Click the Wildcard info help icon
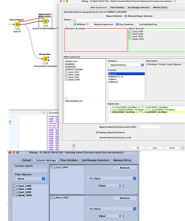Viewport: 185px width, 221px height. (x=87, y=24)
